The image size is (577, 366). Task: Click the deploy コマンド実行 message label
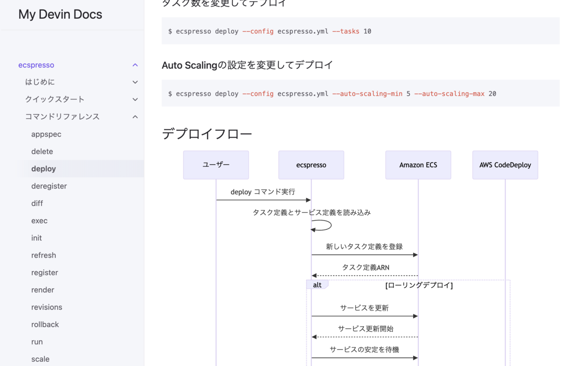pos(263,192)
